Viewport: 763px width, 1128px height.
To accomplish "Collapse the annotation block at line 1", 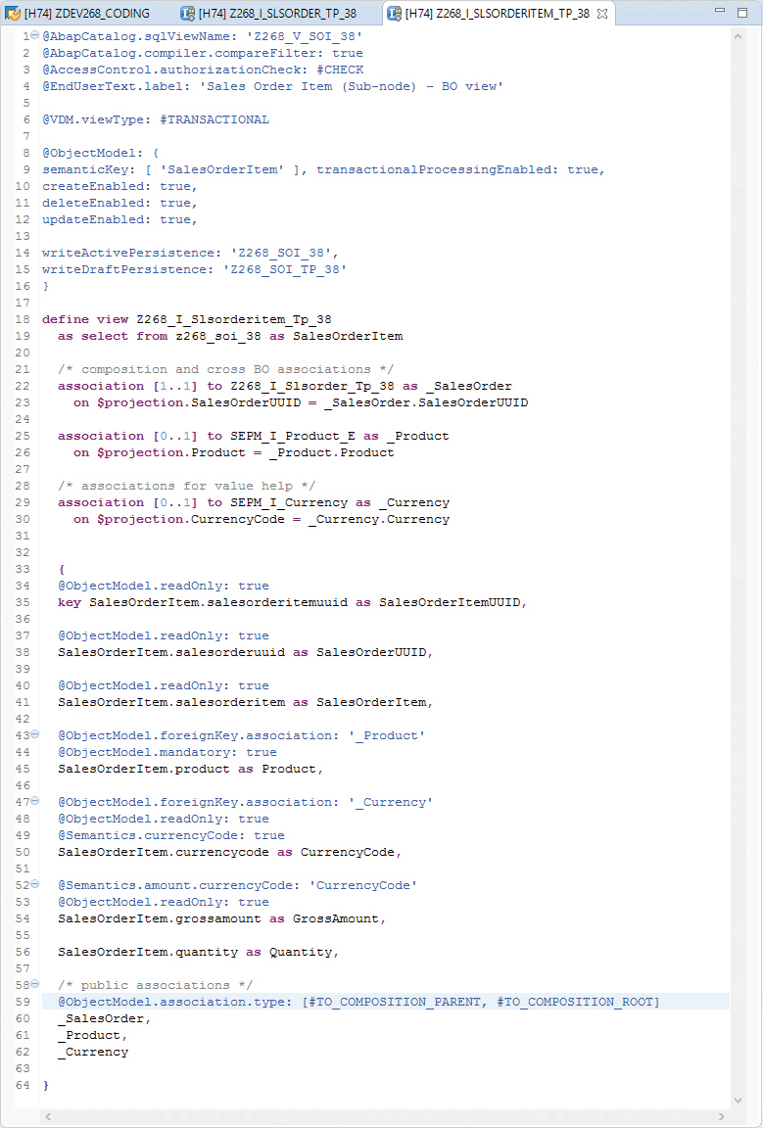I will (34, 36).
